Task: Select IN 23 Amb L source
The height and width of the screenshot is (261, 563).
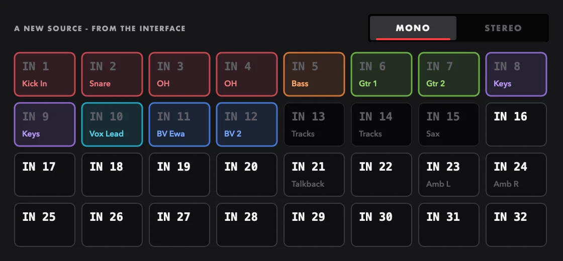Action: pyautogui.click(x=449, y=175)
